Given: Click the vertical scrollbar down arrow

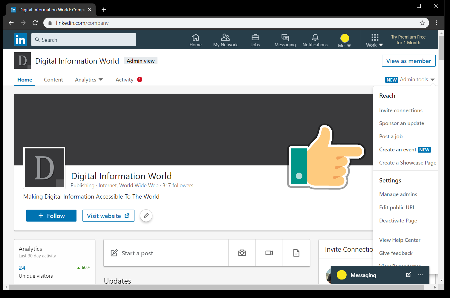Looking at the screenshot, I should (x=441, y=281).
